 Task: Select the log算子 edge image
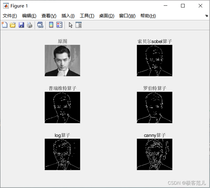click(x=62, y=154)
